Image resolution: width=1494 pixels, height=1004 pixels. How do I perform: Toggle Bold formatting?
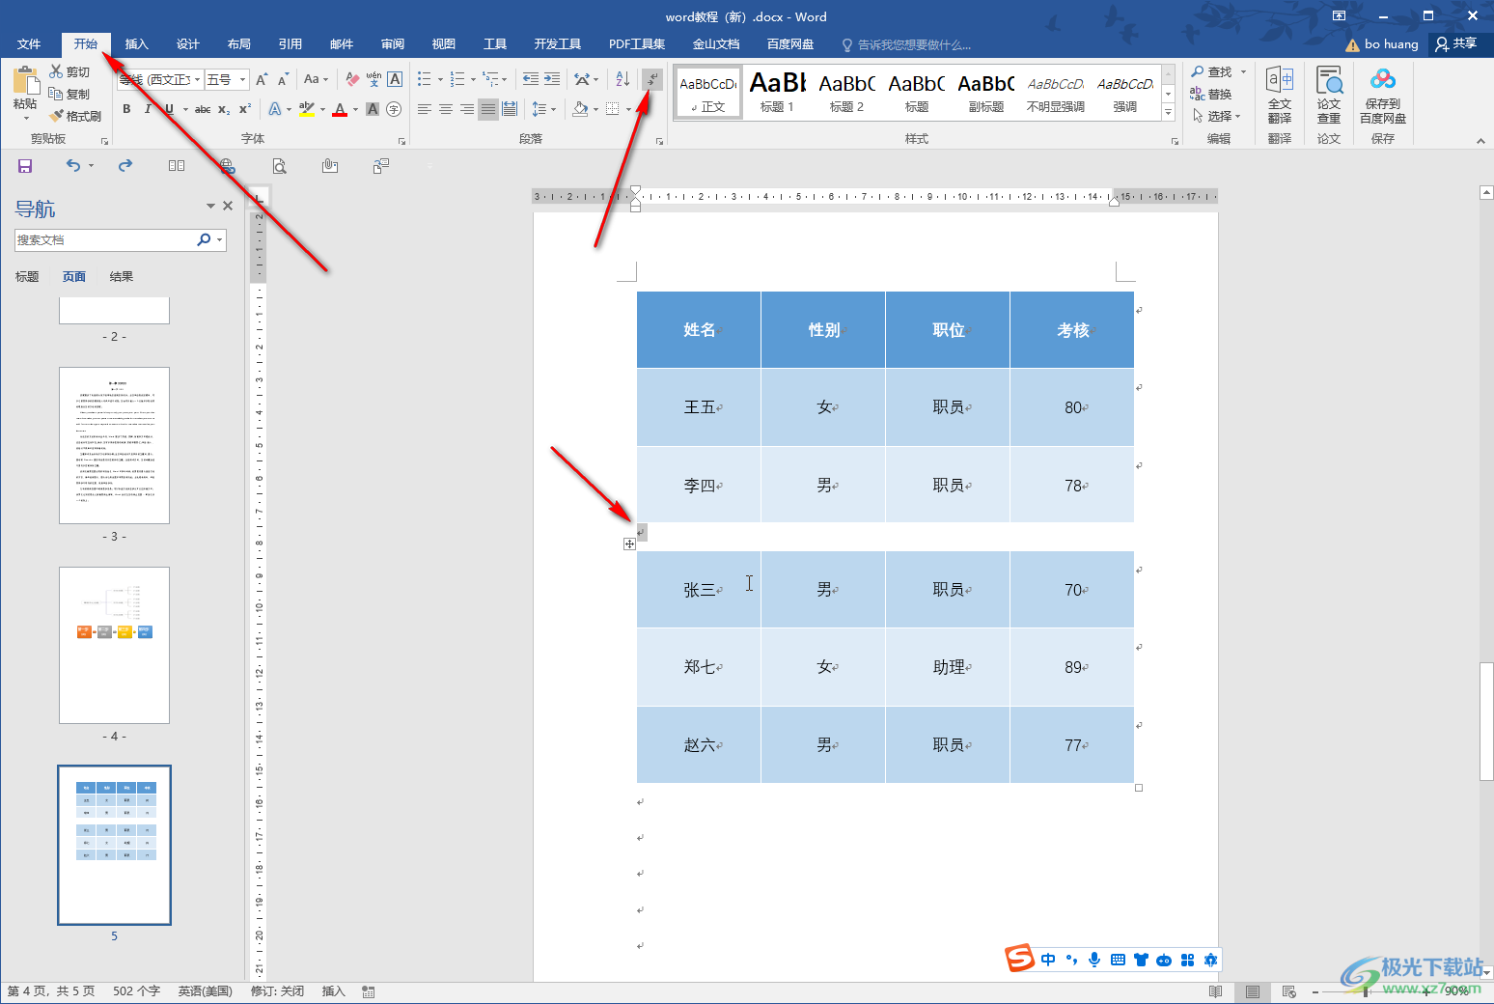click(126, 109)
